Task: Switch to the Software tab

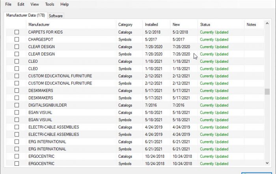Action: point(56,16)
